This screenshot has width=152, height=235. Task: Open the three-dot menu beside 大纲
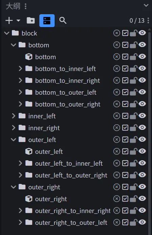25,6
